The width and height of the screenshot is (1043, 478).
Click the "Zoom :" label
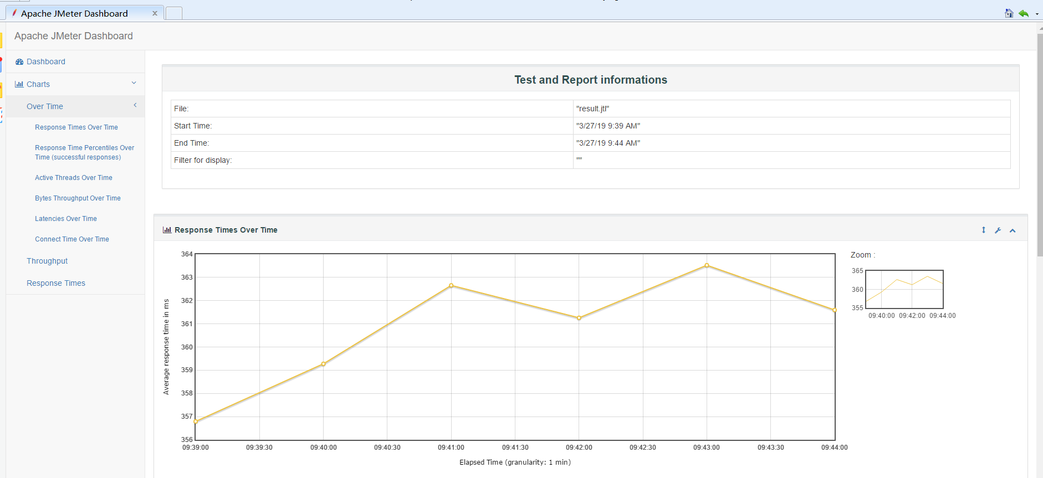(x=863, y=255)
